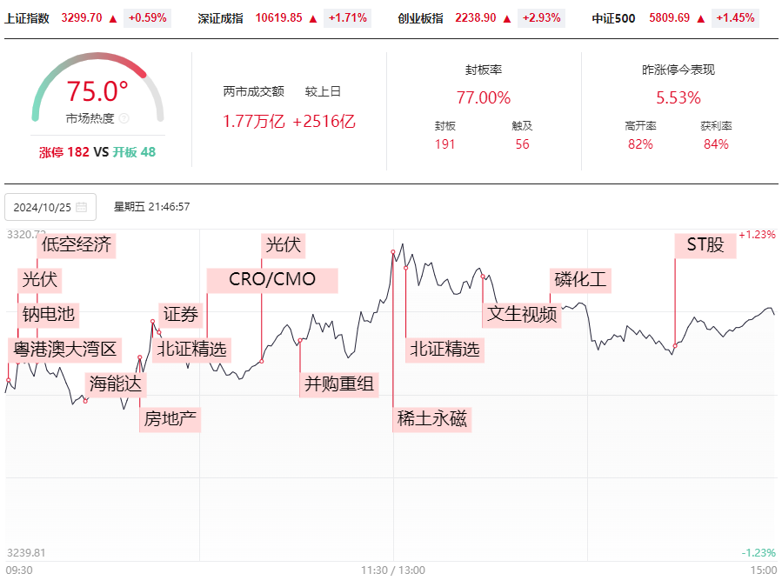Click the up arrow next to 中证500
This screenshot has width=782, height=587.
click(701, 19)
